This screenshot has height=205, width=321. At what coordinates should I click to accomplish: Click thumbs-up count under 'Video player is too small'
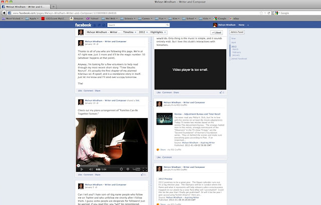(x=222, y=92)
